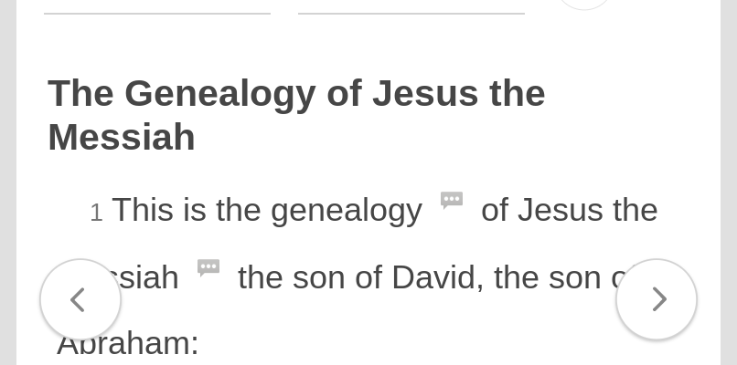The height and width of the screenshot is (365, 737).
Task: Select verse number 1
Action: [x=96, y=214]
